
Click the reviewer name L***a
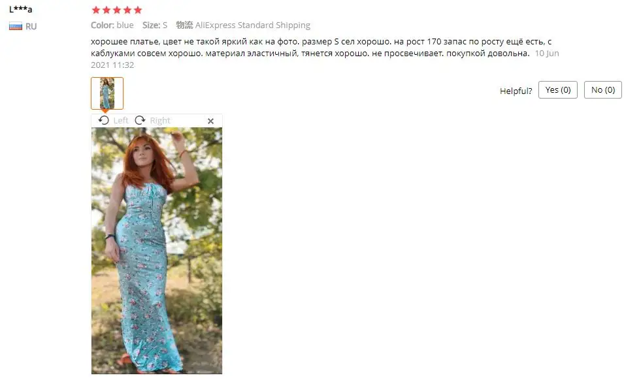(21, 9)
